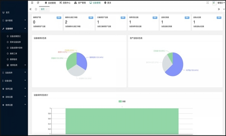Click 实时 badge on 巡检点总数 card
Image resolution: width=226 pixels, height=136 pixels.
pos(219,18)
